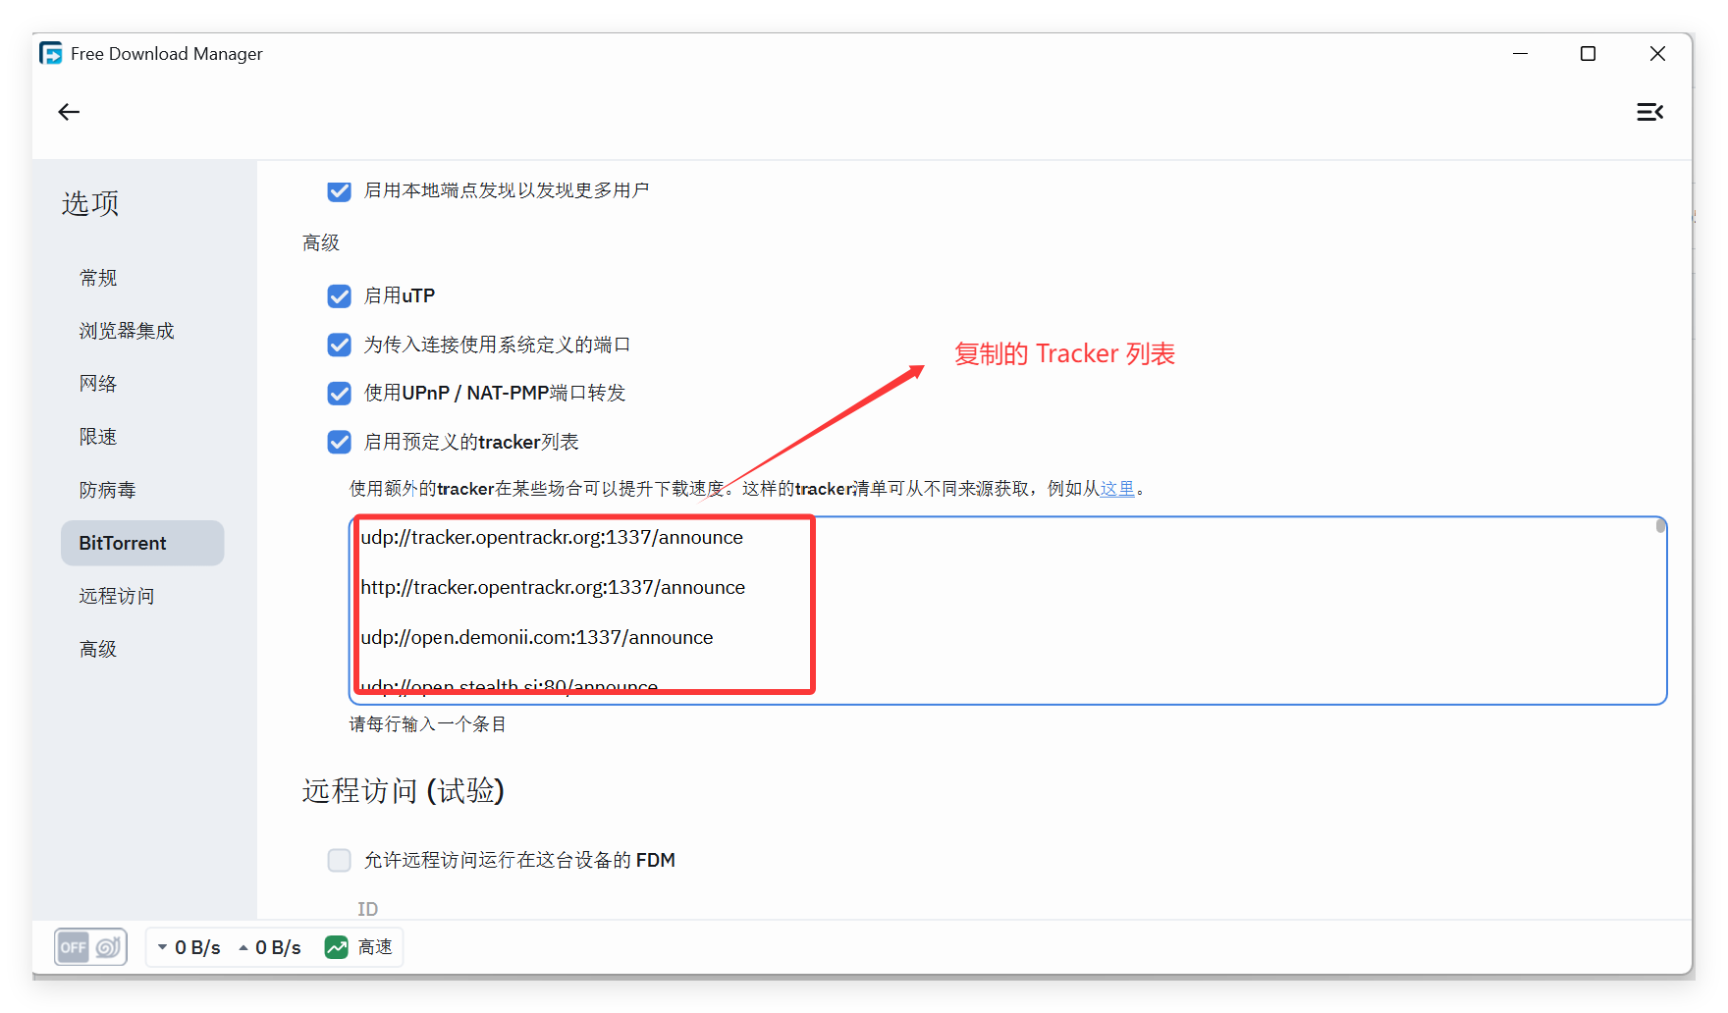1728x1013 pixels.
Task: Click the green 高速 traffic mode icon
Action: coord(337,947)
